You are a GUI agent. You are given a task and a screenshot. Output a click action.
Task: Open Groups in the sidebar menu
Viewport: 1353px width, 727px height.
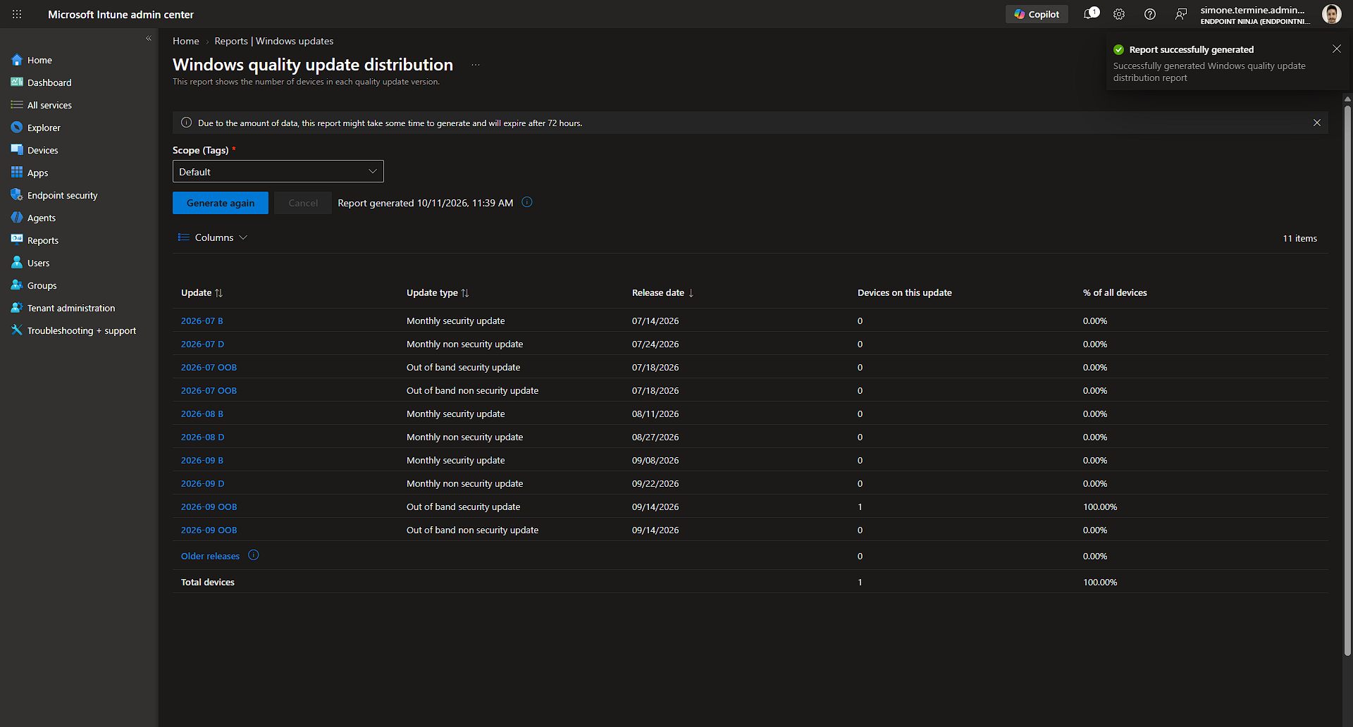(42, 285)
